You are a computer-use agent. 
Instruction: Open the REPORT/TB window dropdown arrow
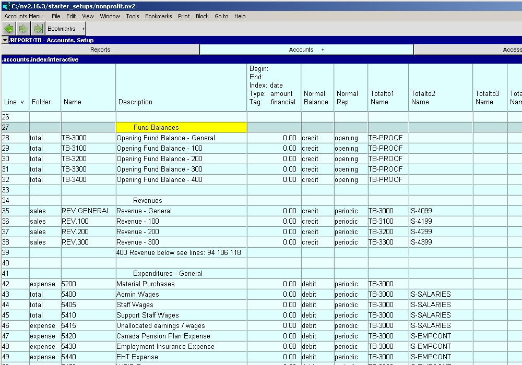tap(5, 40)
